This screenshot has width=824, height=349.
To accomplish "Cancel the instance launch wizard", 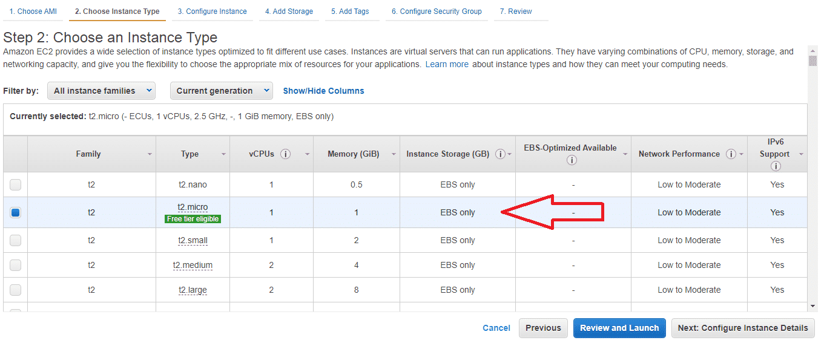I will click(x=496, y=328).
